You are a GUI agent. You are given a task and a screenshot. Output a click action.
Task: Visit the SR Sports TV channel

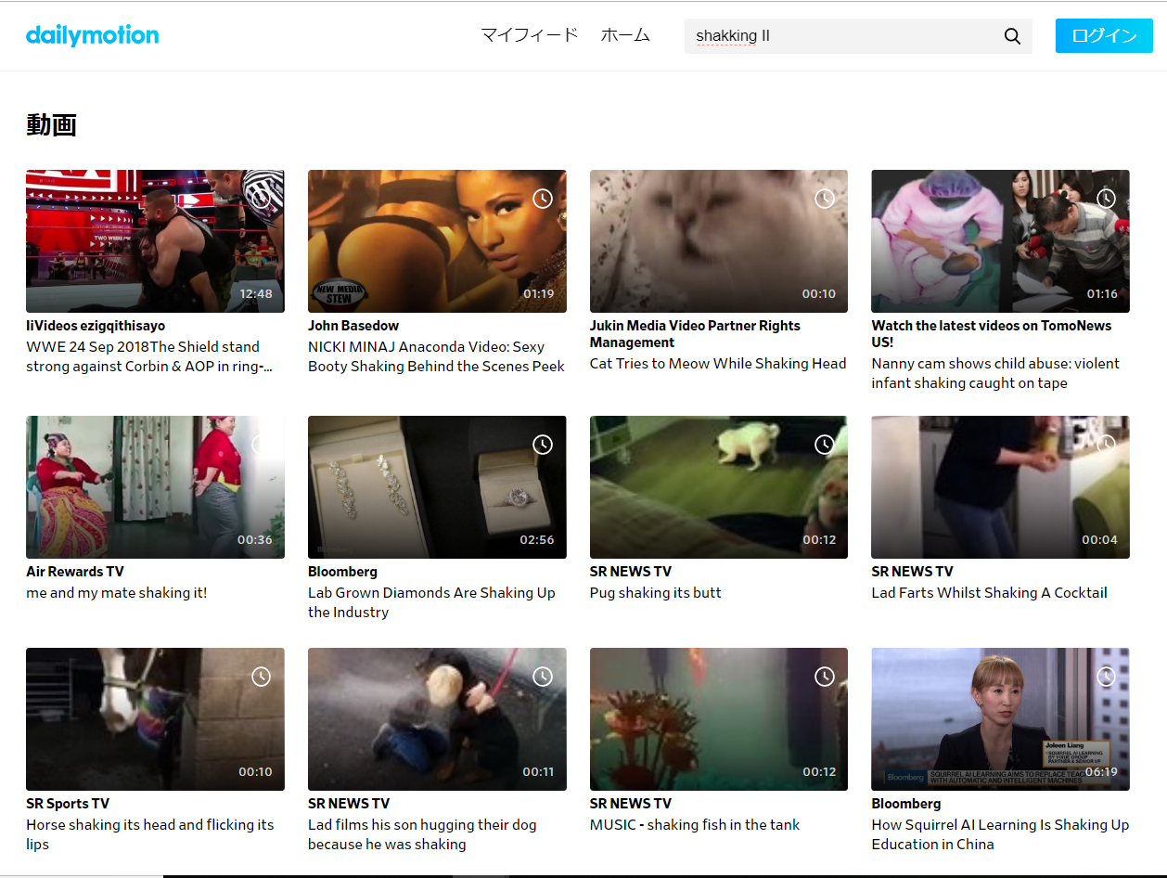point(68,804)
